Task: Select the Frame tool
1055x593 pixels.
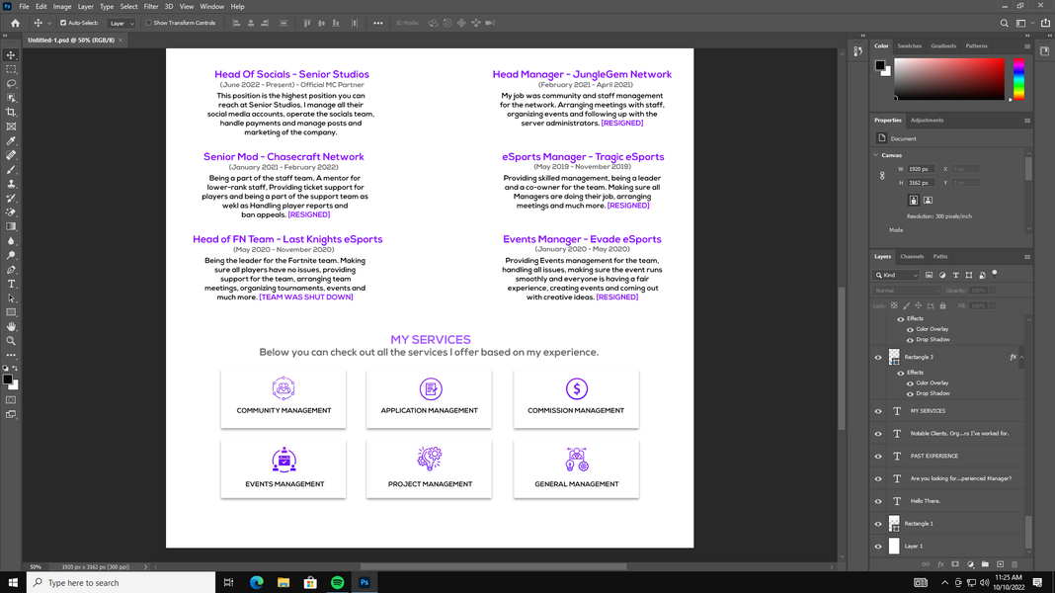Action: coord(11,127)
